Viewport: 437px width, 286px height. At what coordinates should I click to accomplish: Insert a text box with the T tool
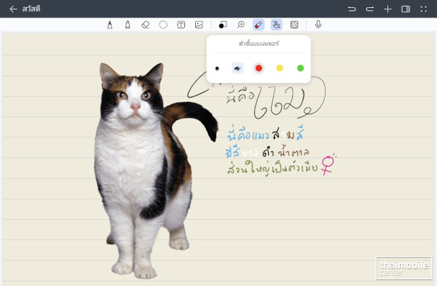pyautogui.click(x=181, y=25)
